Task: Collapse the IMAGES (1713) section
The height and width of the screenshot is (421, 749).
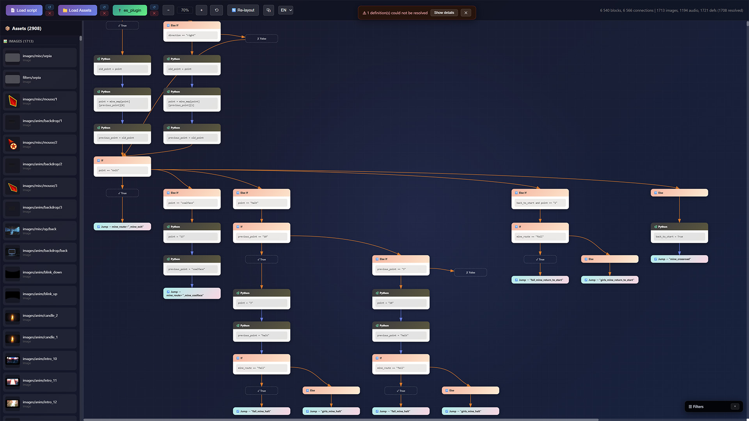Action: 21,41
